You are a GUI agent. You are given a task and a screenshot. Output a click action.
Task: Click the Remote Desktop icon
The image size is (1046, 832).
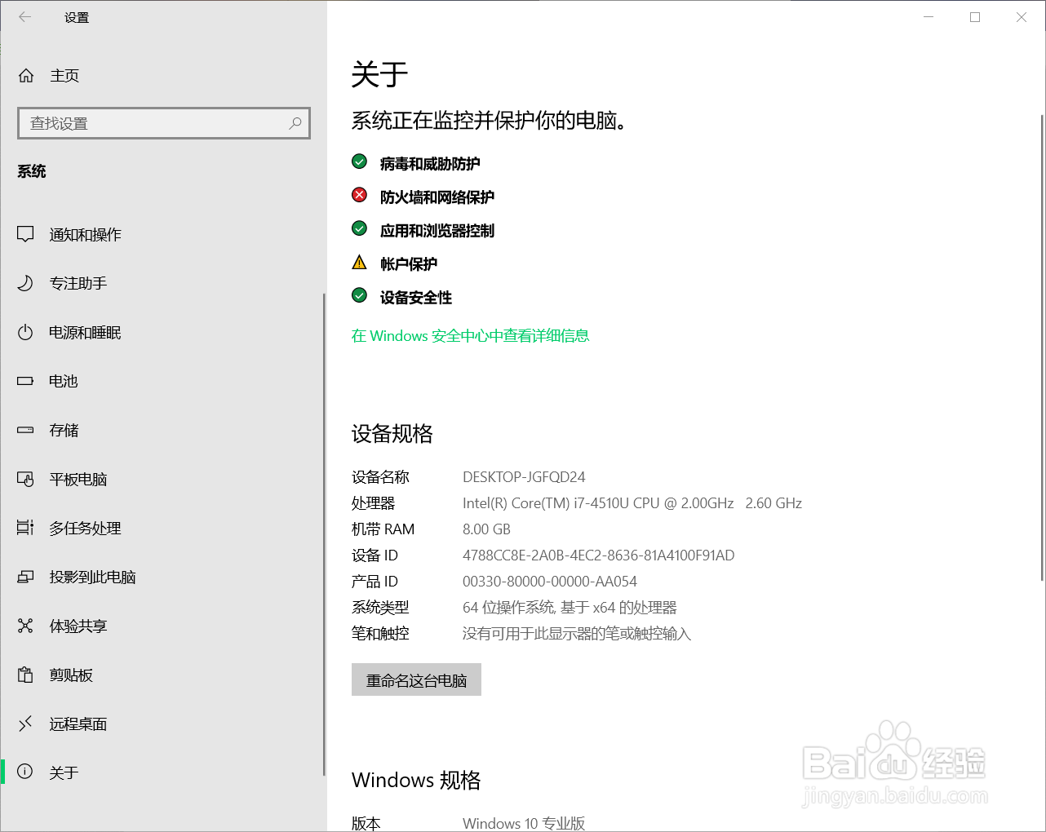point(25,724)
